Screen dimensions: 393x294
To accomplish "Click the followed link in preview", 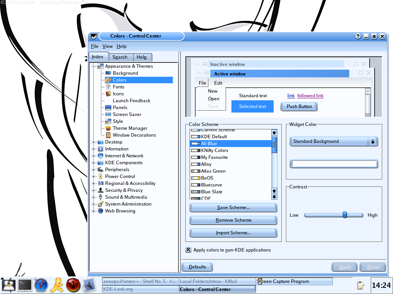I will [310, 96].
